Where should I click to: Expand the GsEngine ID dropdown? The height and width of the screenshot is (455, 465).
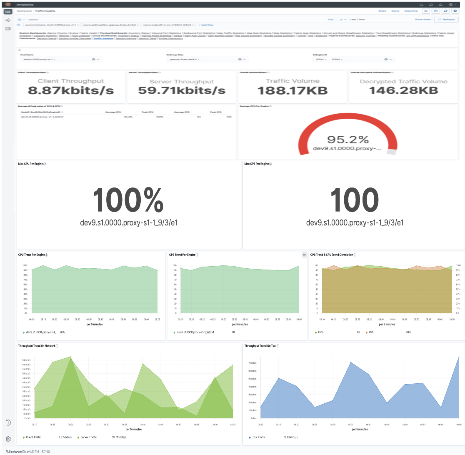click(391, 59)
